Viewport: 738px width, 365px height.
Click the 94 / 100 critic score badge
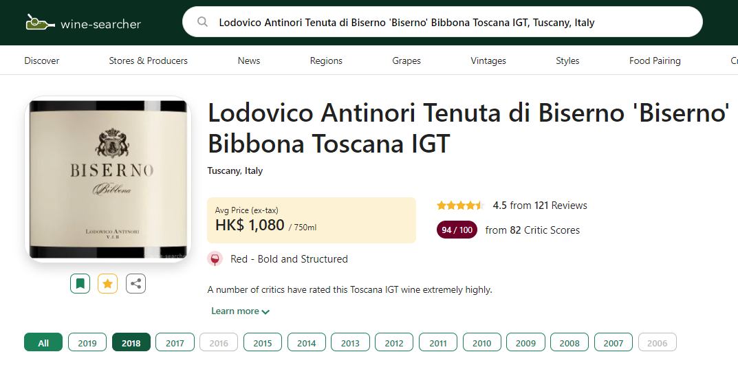(x=457, y=230)
